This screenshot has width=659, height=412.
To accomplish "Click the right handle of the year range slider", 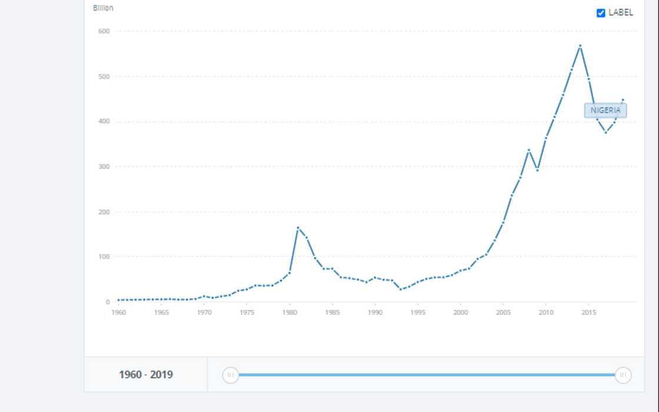I will click(x=623, y=374).
